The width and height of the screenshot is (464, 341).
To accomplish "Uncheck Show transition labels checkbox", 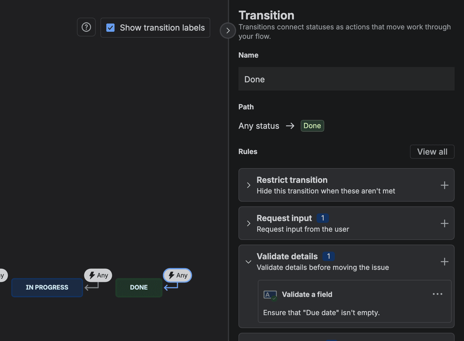I will click(x=110, y=28).
